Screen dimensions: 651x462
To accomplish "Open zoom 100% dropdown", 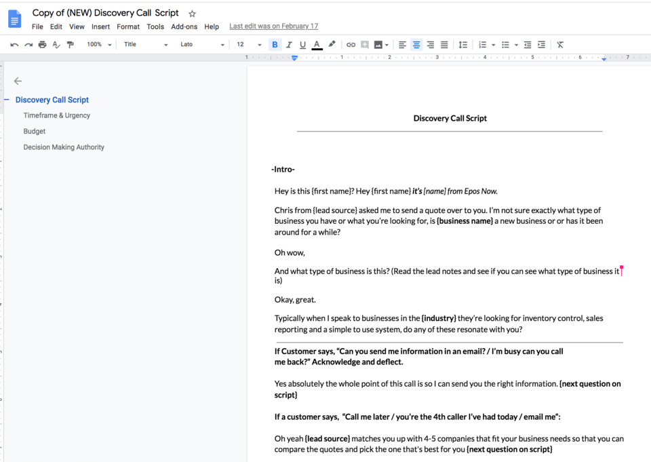I will coord(99,45).
